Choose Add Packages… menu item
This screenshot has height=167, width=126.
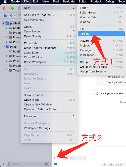[49, 20]
